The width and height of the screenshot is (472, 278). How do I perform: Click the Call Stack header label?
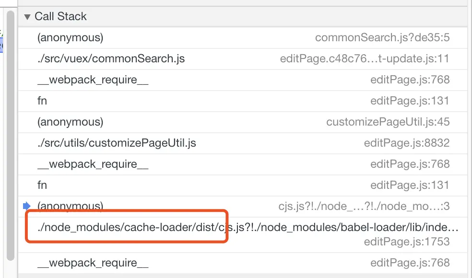tap(60, 17)
